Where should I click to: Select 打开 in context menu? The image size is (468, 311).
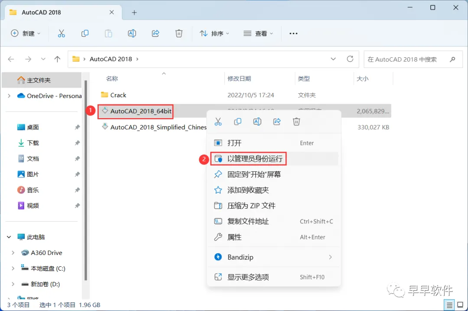coord(274,143)
